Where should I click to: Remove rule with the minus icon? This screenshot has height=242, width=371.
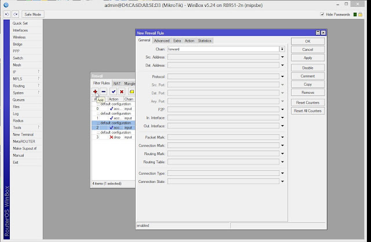tap(103, 91)
